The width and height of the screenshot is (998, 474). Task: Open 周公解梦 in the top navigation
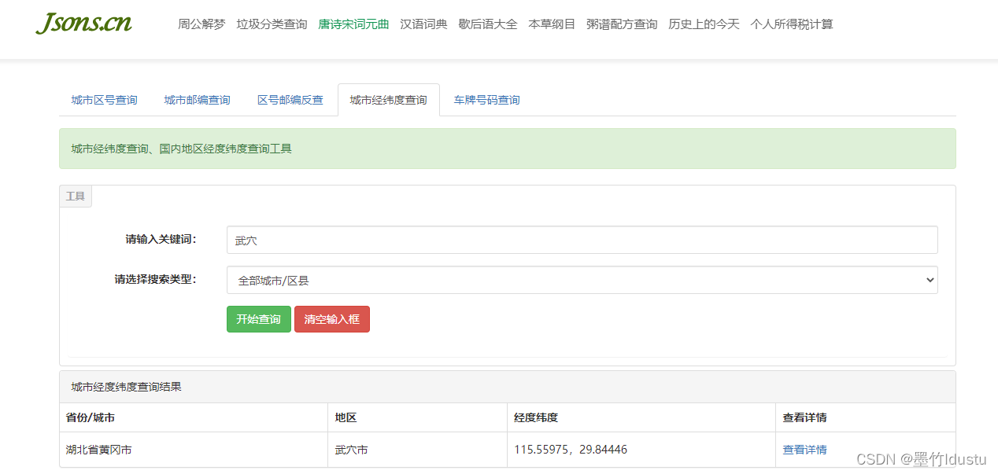click(201, 24)
